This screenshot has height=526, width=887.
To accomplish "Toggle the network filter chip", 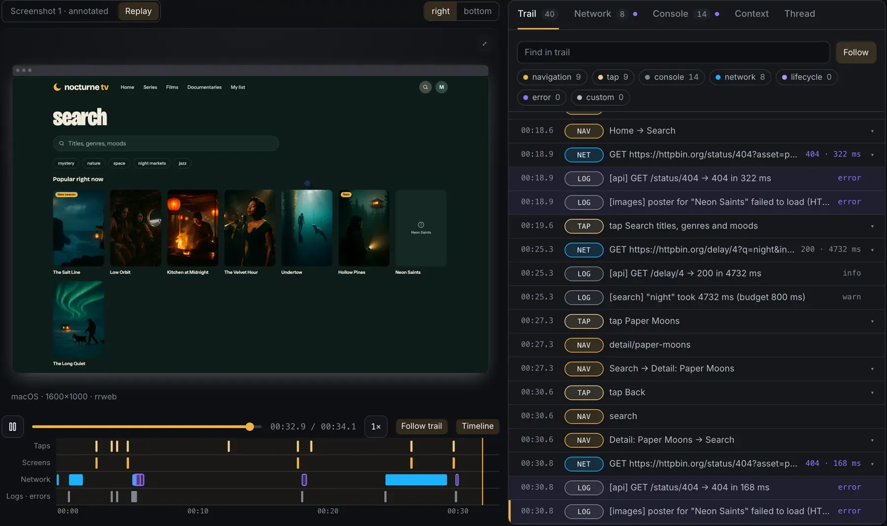I will tap(740, 77).
